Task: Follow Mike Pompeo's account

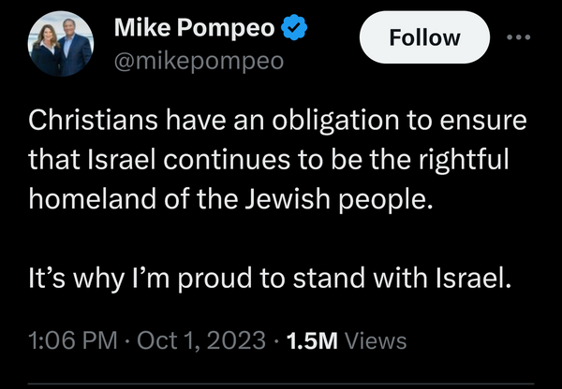Action: point(425,38)
